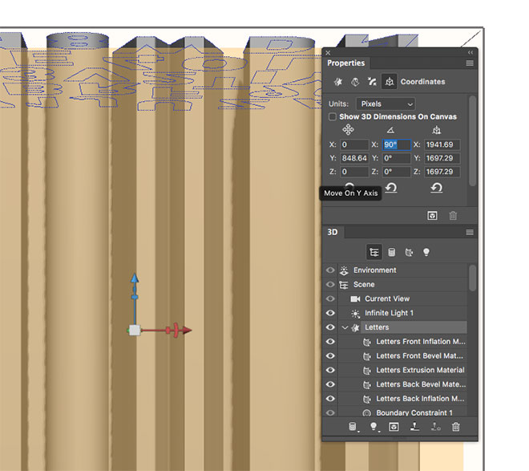Reset the rotation coordinates
Viewport: 529px width, 471px height.
[x=391, y=188]
